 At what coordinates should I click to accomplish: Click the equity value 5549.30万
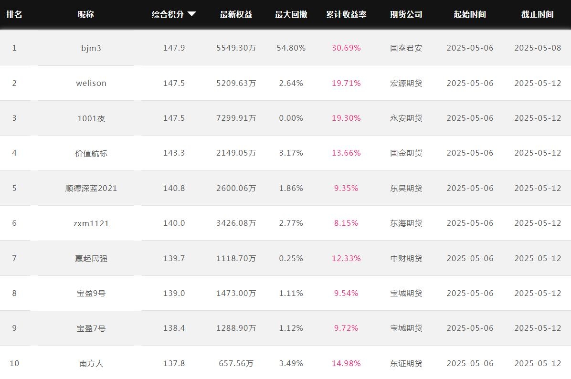[236, 48]
